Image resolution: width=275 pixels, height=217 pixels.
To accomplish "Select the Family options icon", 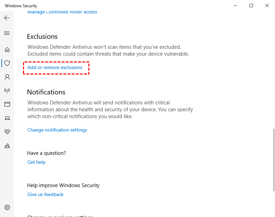I will click(x=7, y=146).
